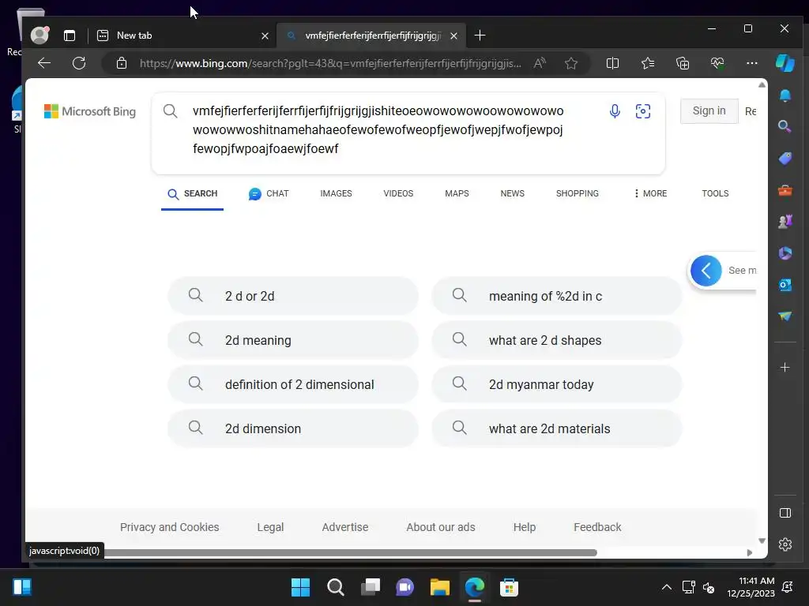Open the TOOLS search options
This screenshot has width=809, height=606.
coord(715,194)
